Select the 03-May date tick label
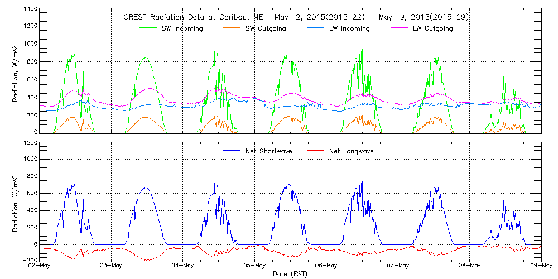Viewport: 558px width, 279px height. (x=112, y=266)
